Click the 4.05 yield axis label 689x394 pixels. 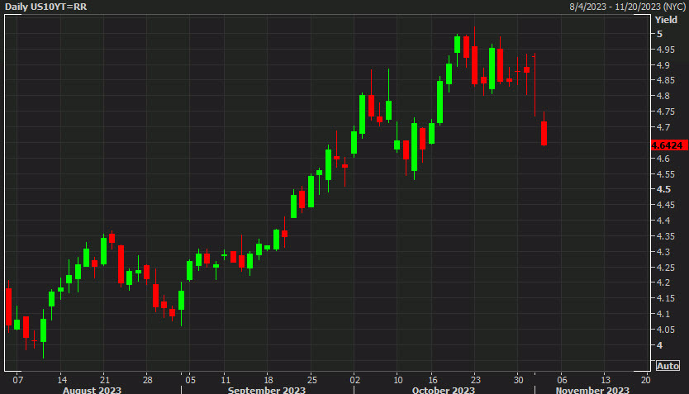[x=665, y=330]
